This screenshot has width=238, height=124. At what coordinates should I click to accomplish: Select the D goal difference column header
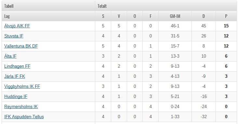204,16
